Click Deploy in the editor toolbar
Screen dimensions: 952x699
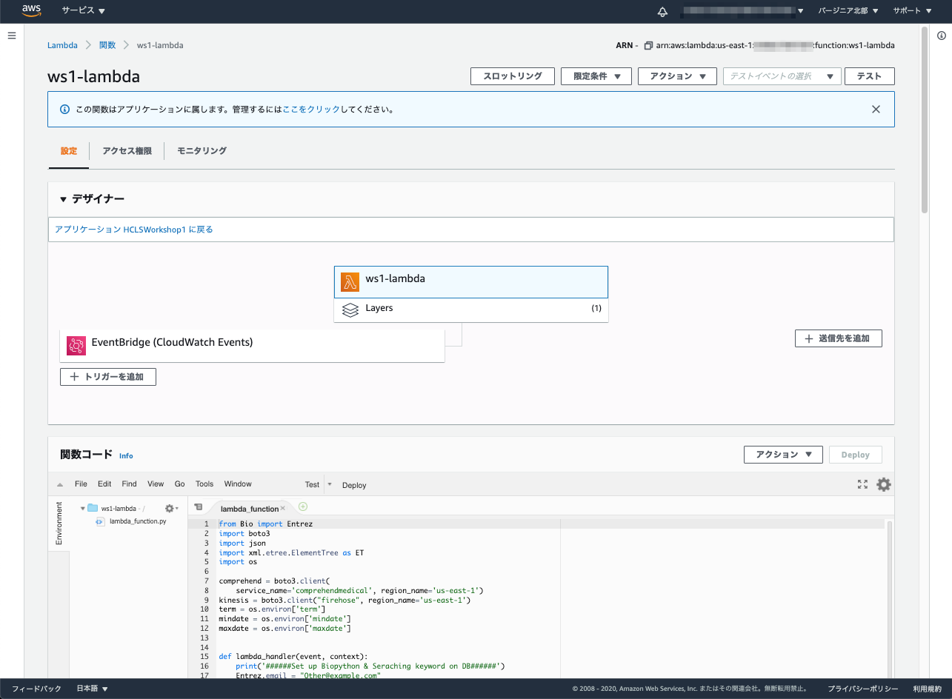click(x=354, y=485)
